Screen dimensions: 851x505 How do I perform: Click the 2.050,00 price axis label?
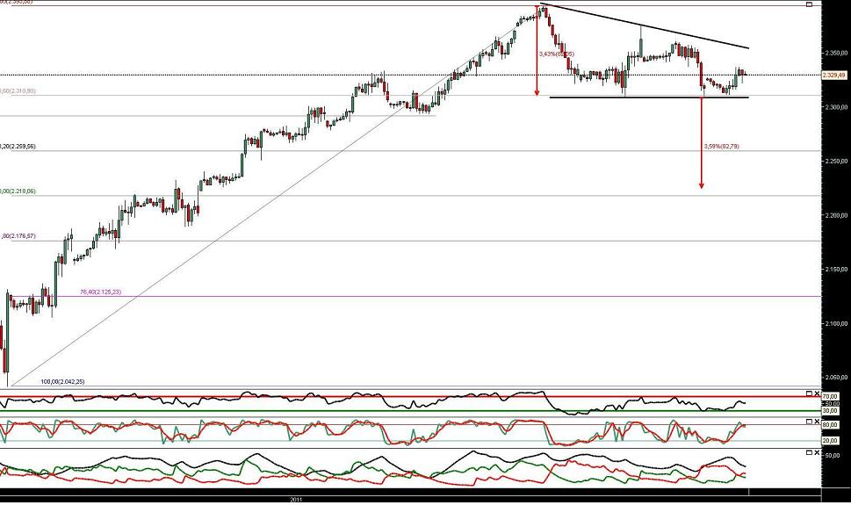click(835, 378)
